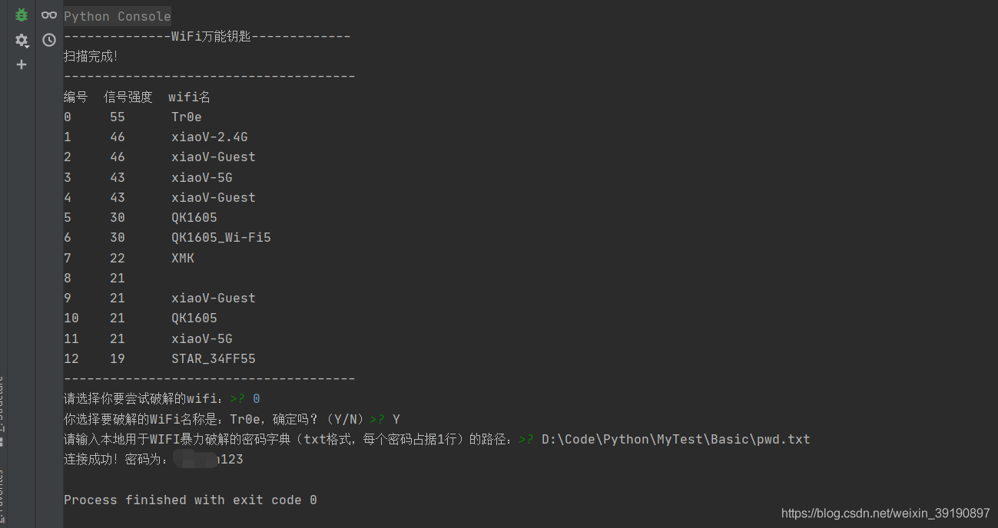This screenshot has height=528, width=998.
Task: Click the Tr0e wifi entry in the list
Action: pos(187,117)
